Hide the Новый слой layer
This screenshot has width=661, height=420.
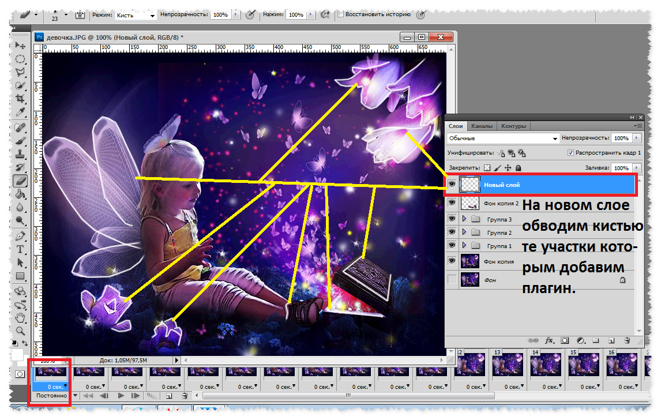coord(452,184)
